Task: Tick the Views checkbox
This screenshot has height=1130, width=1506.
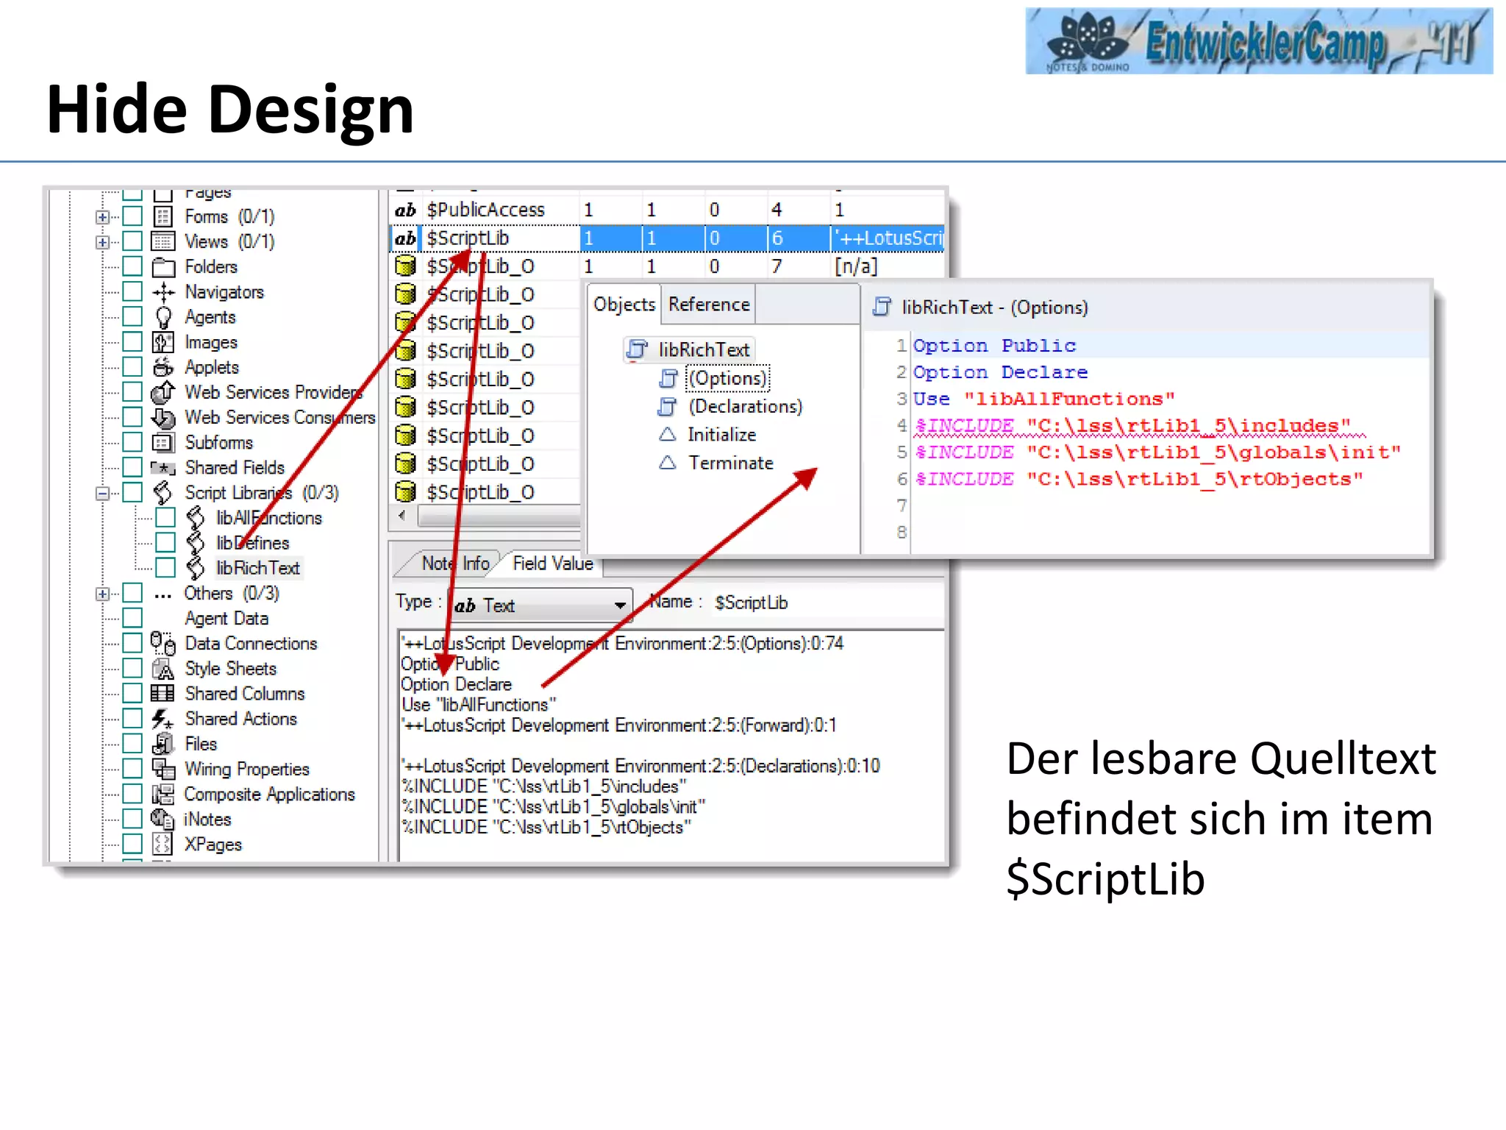Action: 132,241
